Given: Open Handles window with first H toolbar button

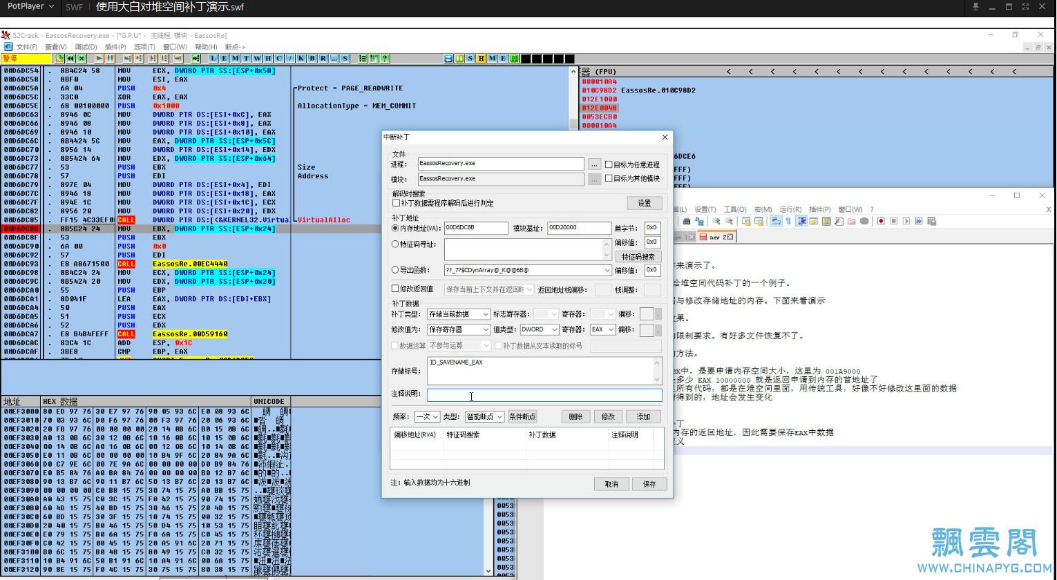Looking at the screenshot, I should pyautogui.click(x=268, y=58).
